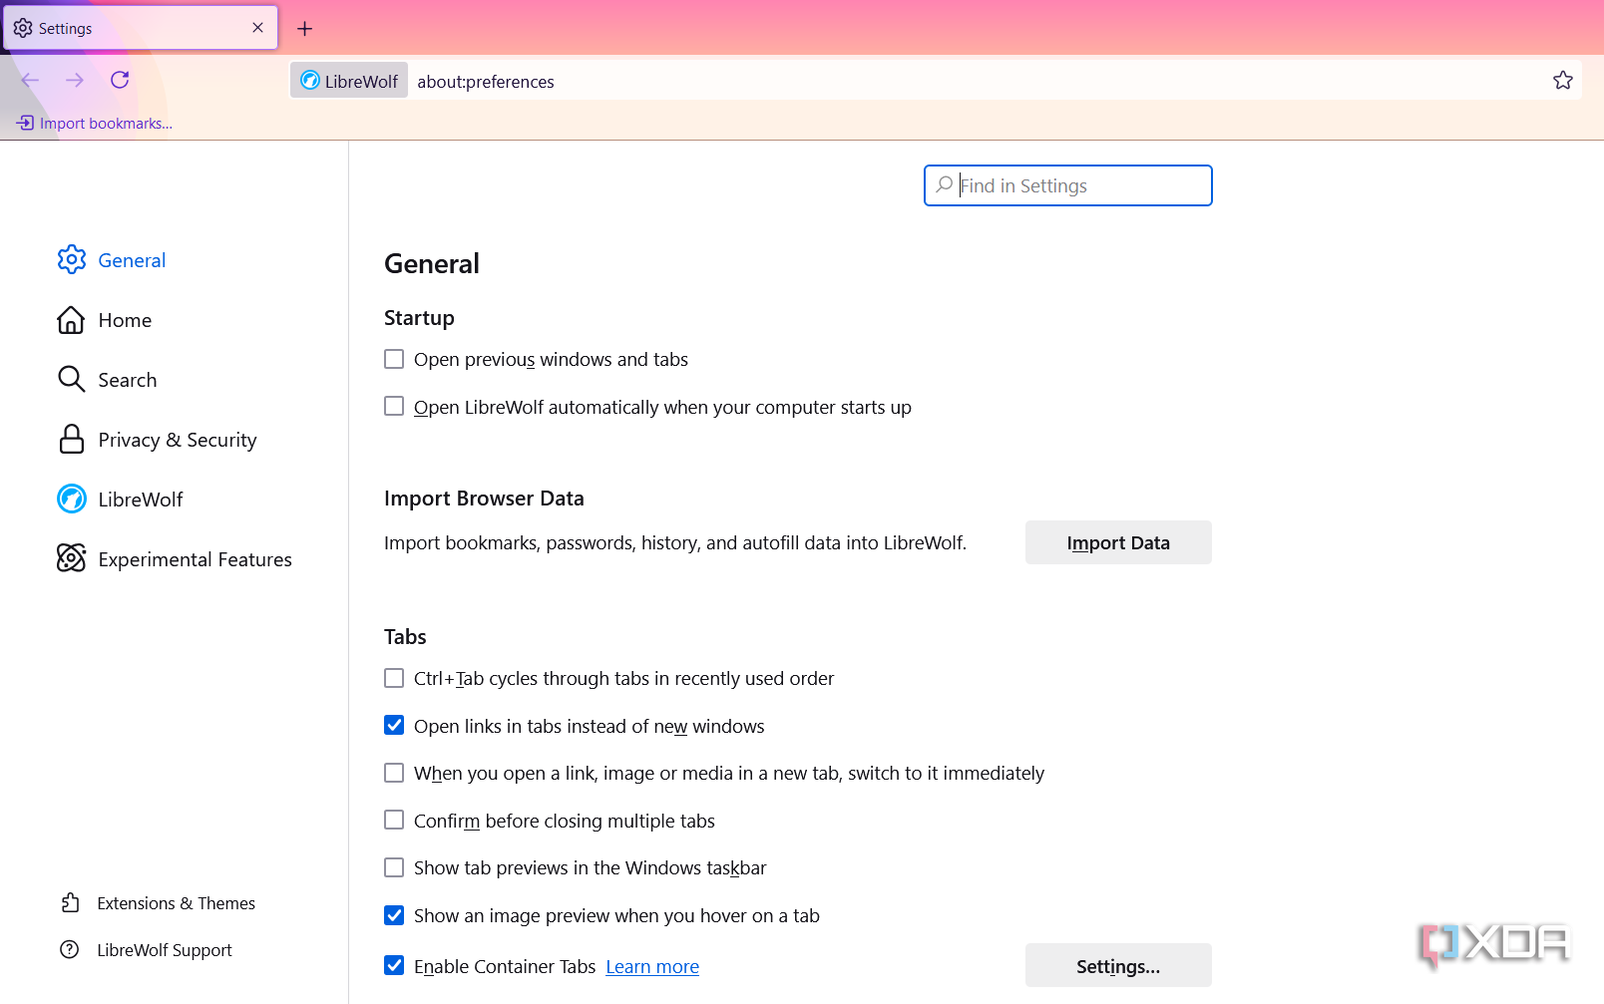Enable Confirm before closing multiple tabs

[x=394, y=820]
